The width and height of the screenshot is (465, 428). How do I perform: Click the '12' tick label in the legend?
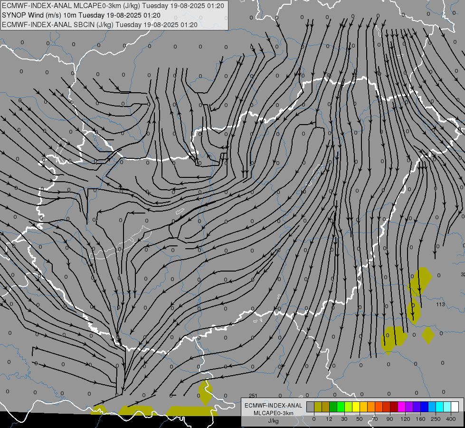(x=329, y=419)
